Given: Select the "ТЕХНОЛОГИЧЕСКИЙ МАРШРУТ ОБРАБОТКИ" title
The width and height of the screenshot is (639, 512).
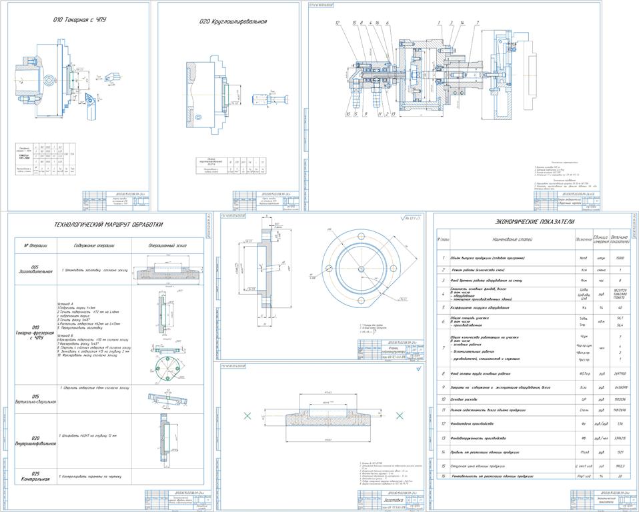Looking at the screenshot, I should pos(108,225).
